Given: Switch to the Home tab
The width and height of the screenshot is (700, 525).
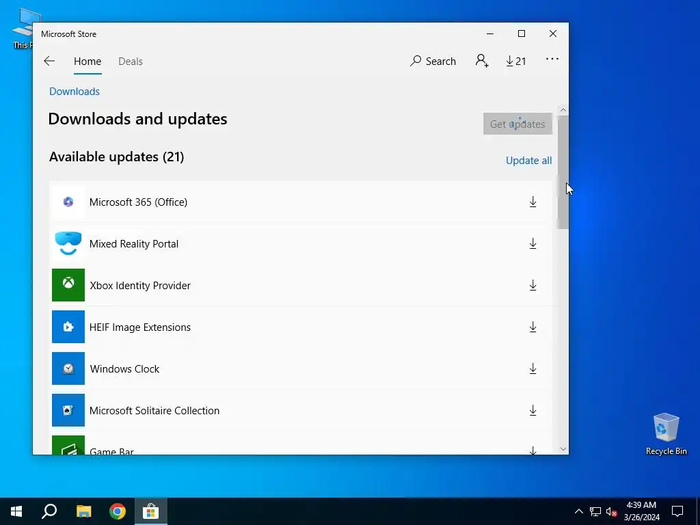Looking at the screenshot, I should (x=87, y=61).
